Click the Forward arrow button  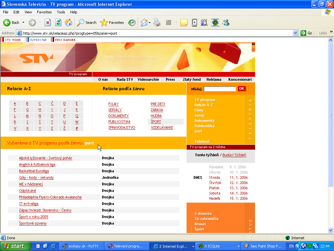pos(32,23)
